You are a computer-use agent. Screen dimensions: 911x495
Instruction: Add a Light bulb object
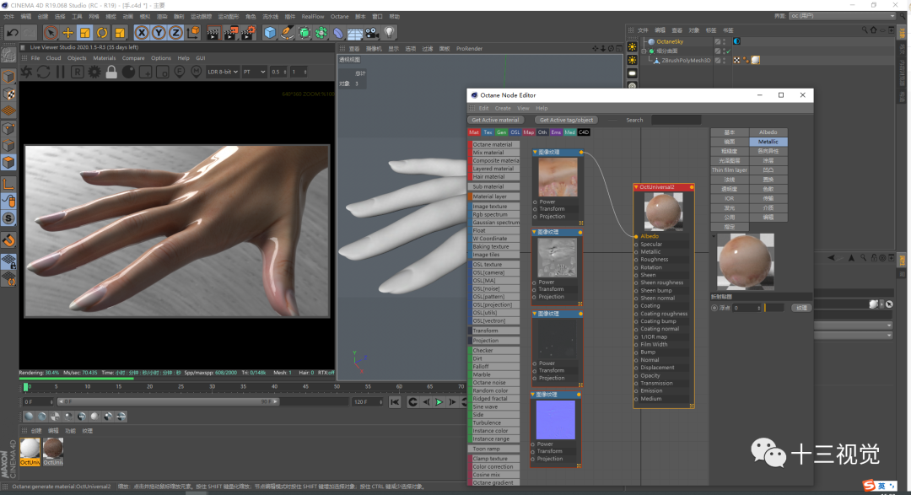(389, 33)
